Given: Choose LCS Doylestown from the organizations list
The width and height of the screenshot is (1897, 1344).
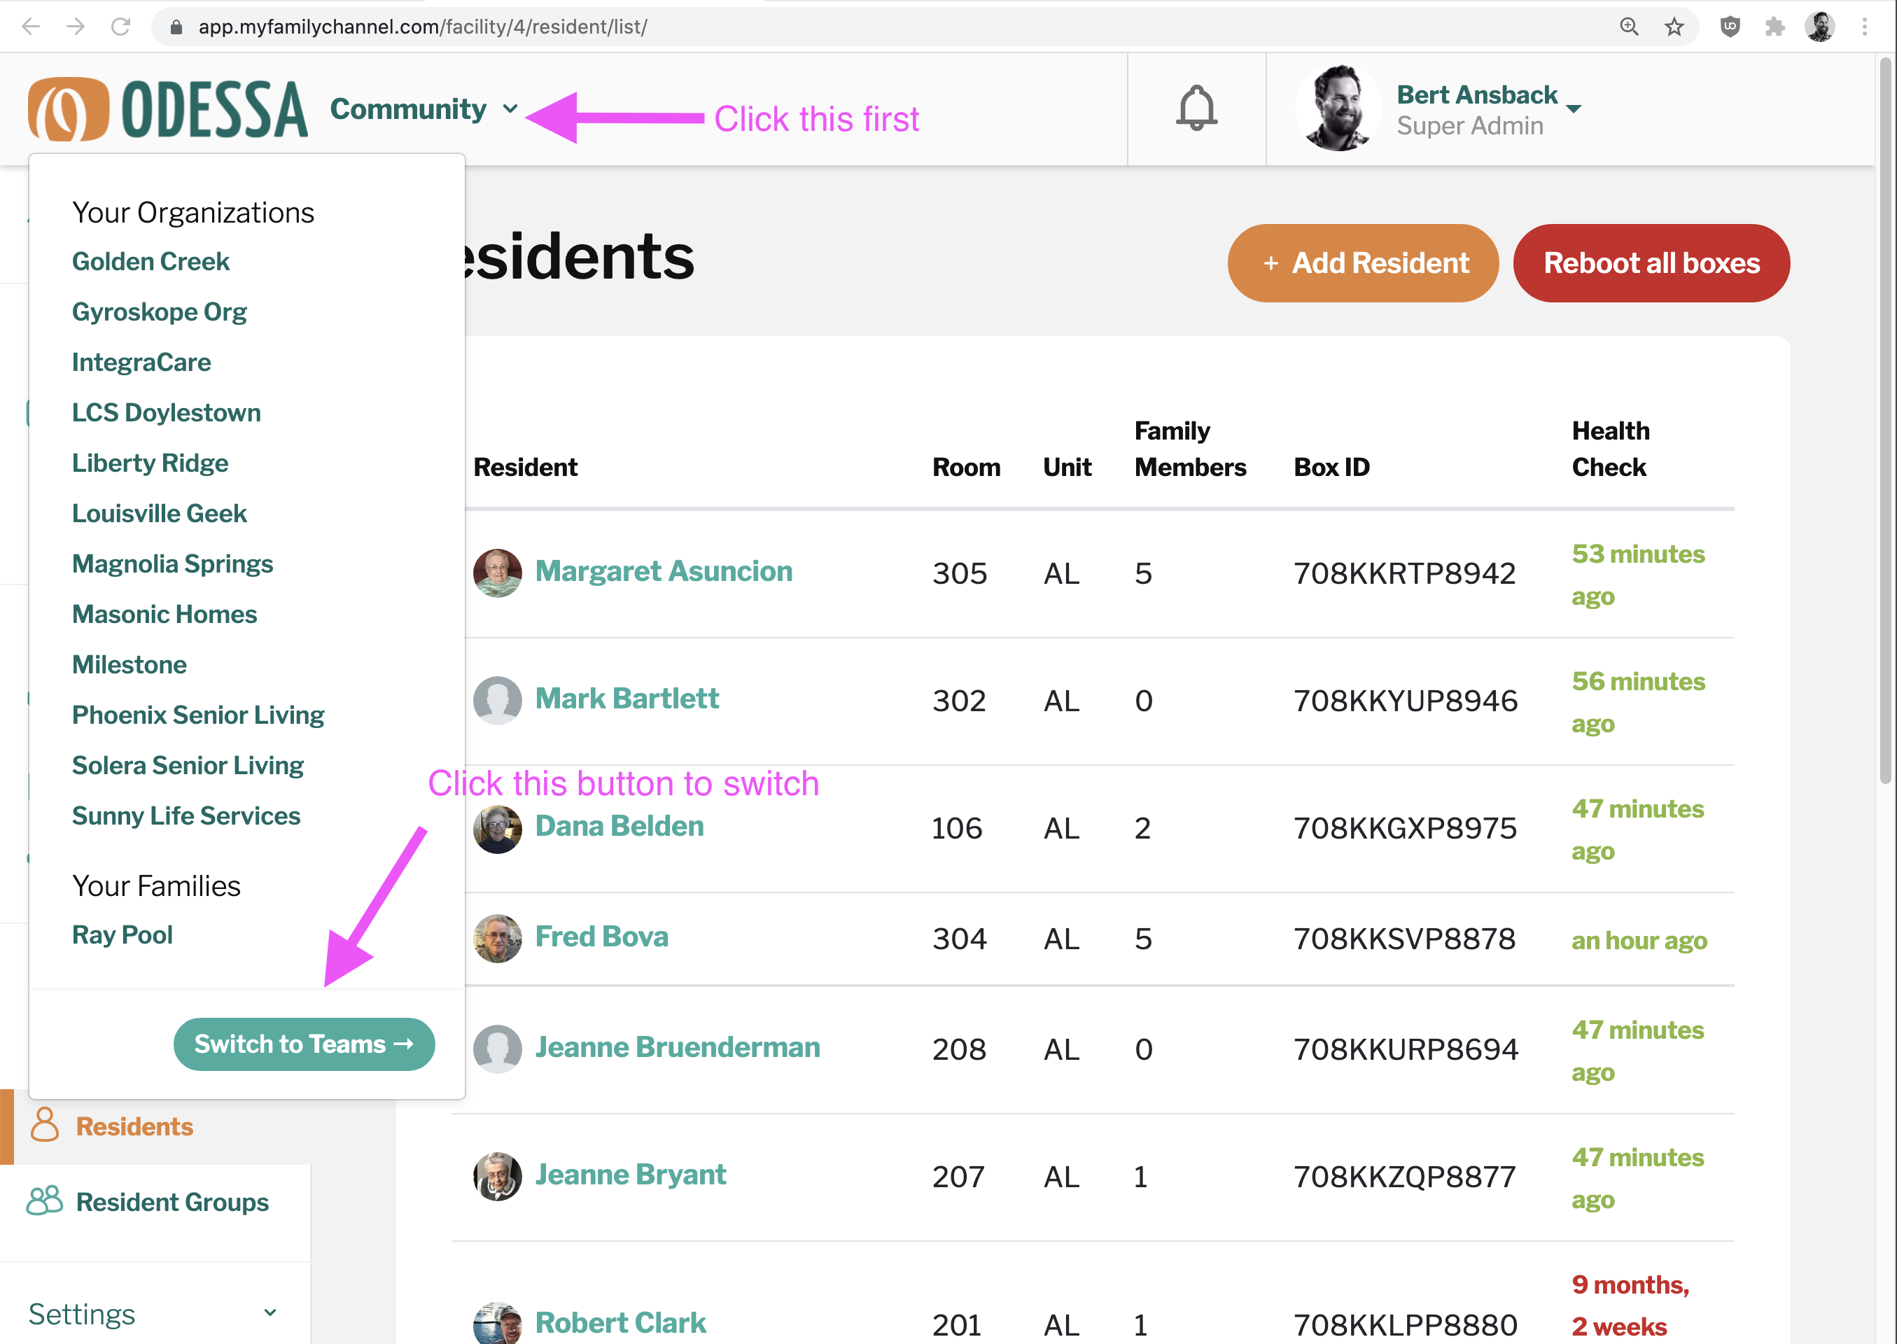Looking at the screenshot, I should 167,413.
